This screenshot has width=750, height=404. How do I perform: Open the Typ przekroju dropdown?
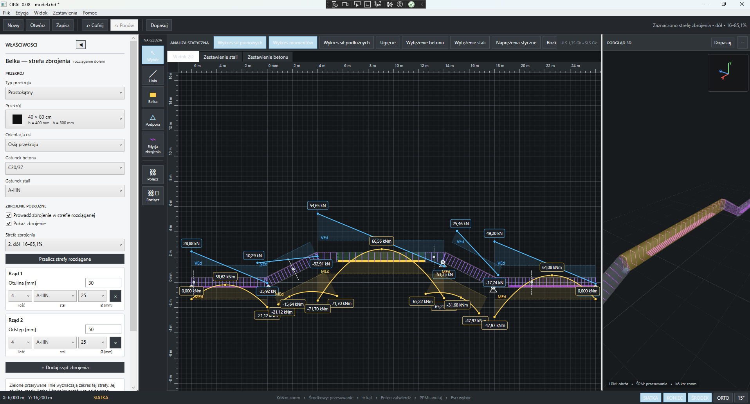point(65,93)
